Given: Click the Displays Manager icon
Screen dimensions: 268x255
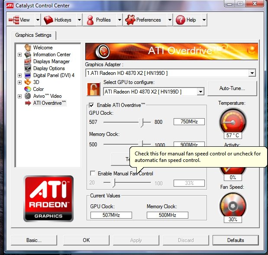Looking at the screenshot, I should pos(28,61).
